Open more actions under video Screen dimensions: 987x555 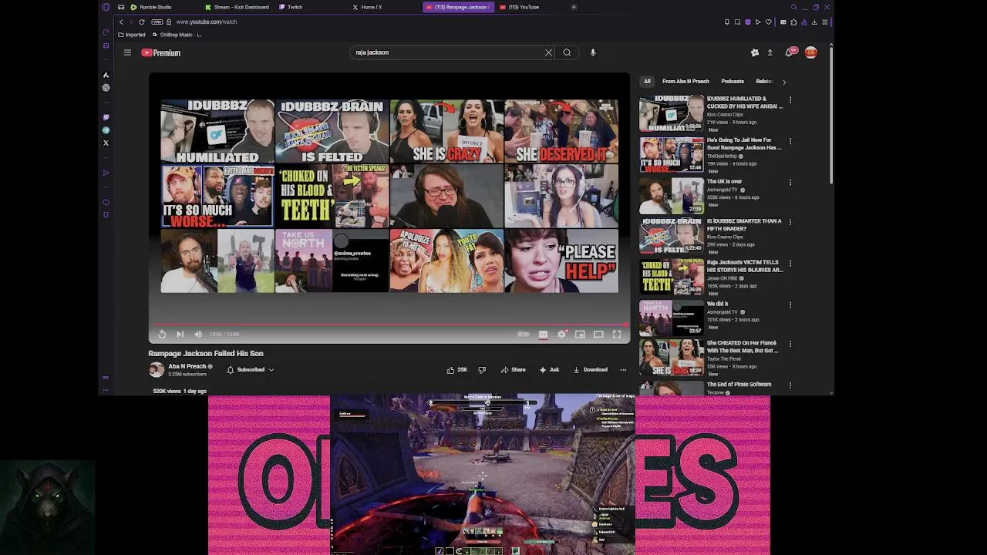[x=623, y=369]
